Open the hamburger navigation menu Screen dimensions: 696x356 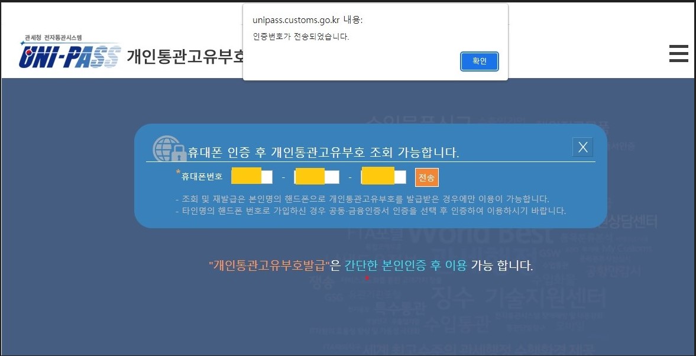click(x=678, y=53)
